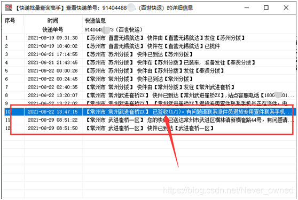Select row 7 info 发往【常州武进崔桥】

point(160,87)
